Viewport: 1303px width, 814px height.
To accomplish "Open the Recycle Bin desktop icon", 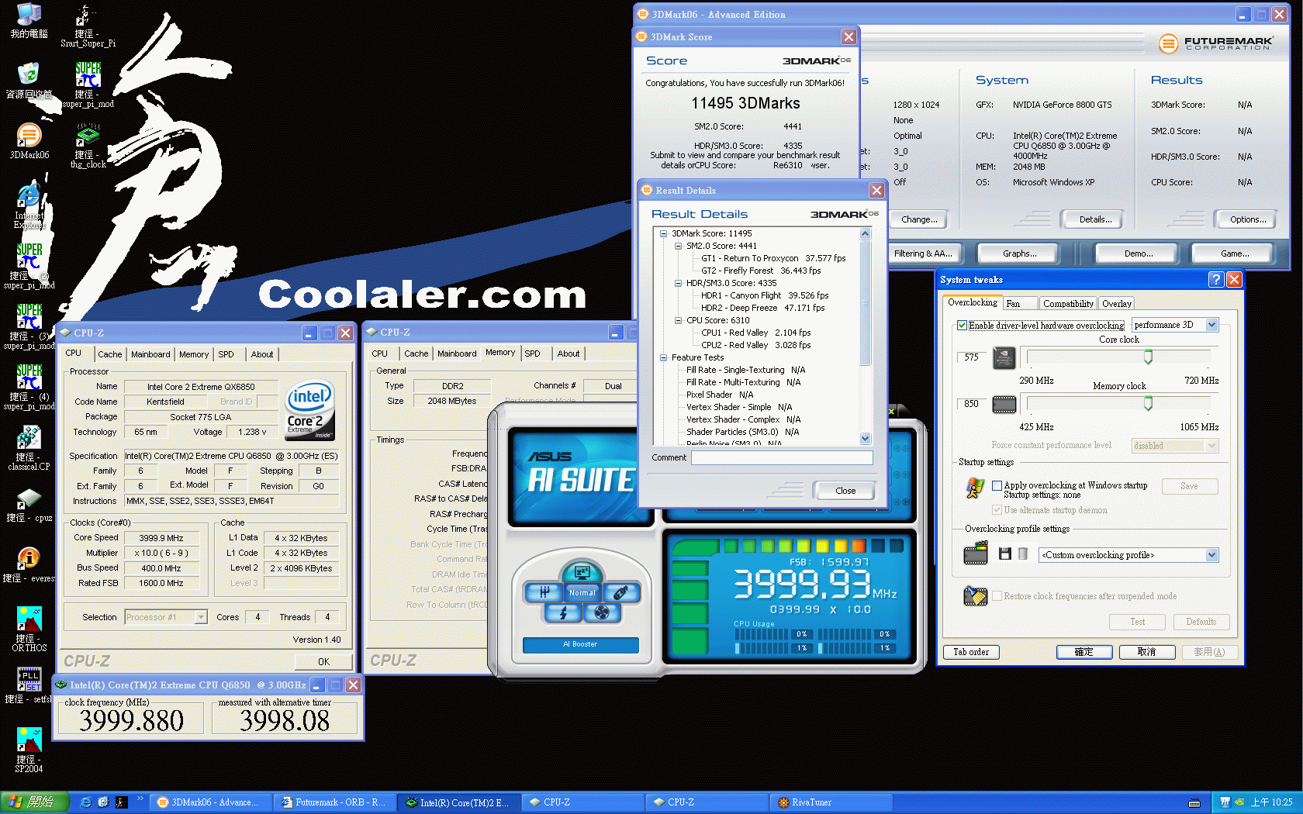I will (29, 81).
